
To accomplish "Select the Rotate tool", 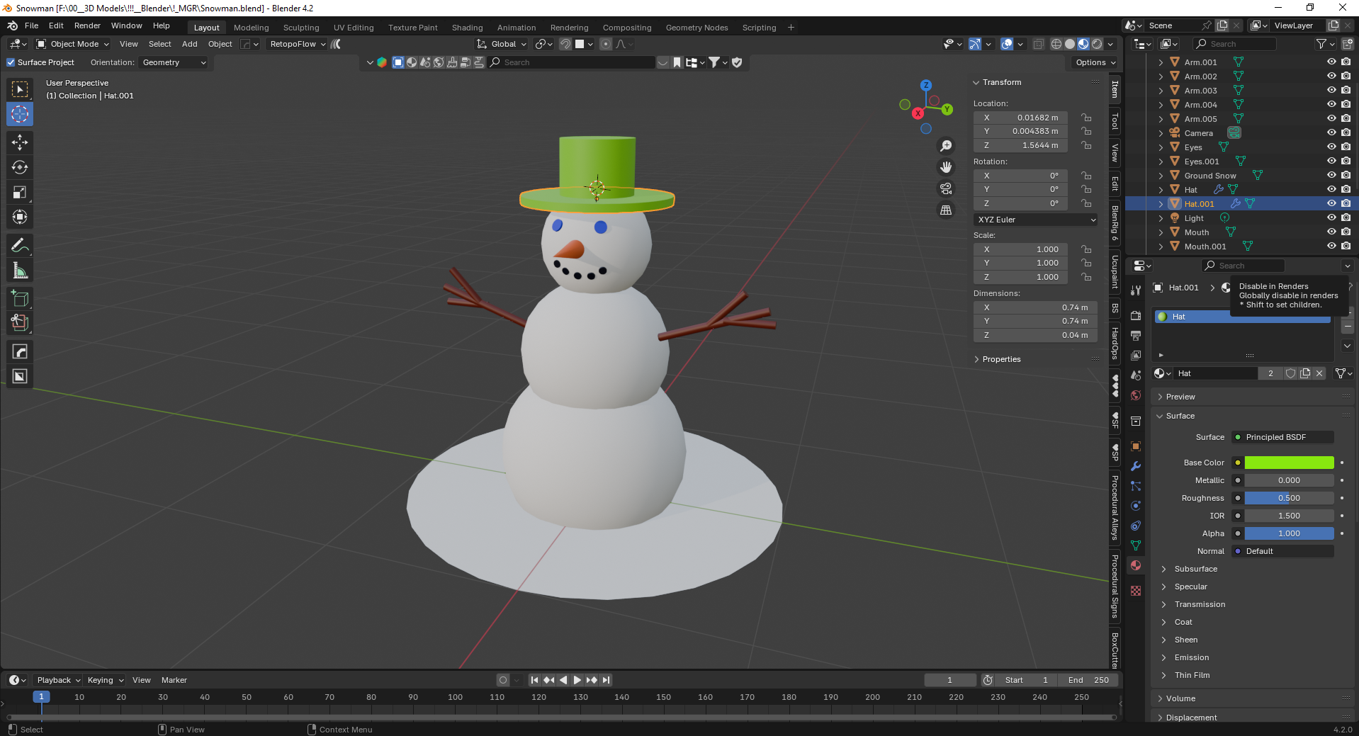I will pyautogui.click(x=20, y=167).
